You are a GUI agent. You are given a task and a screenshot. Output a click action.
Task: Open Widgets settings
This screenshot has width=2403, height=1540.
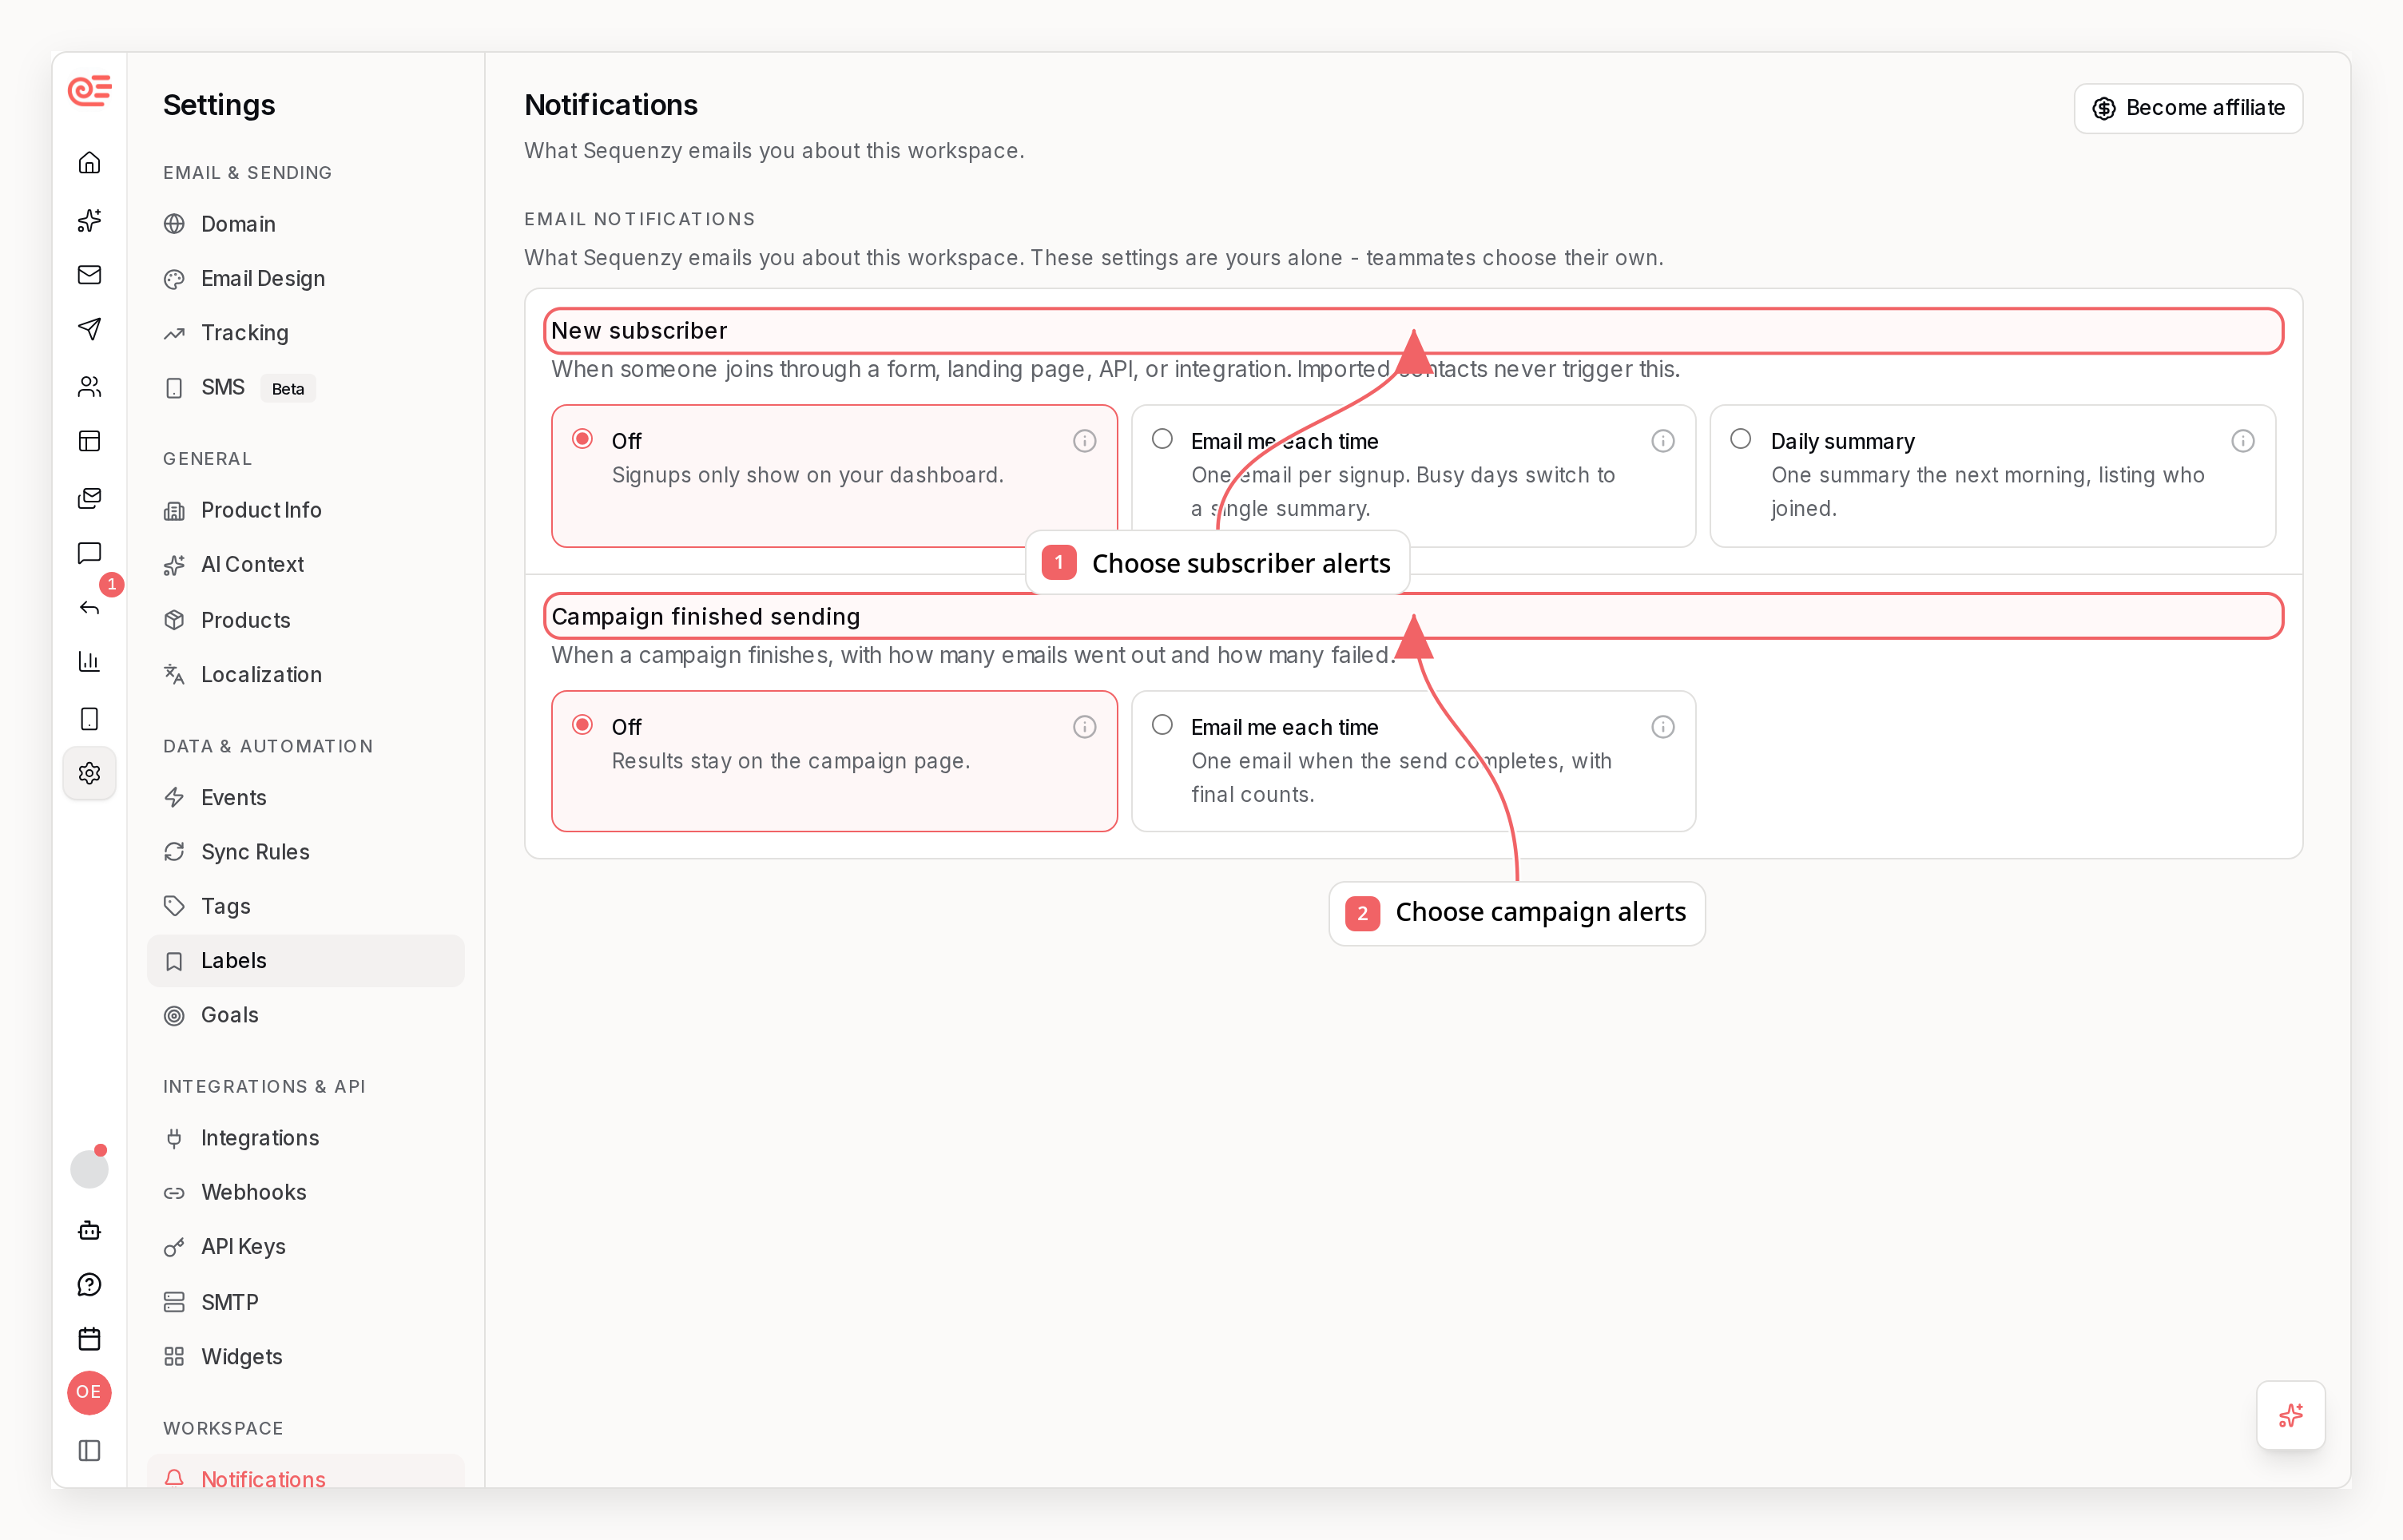(305, 1357)
